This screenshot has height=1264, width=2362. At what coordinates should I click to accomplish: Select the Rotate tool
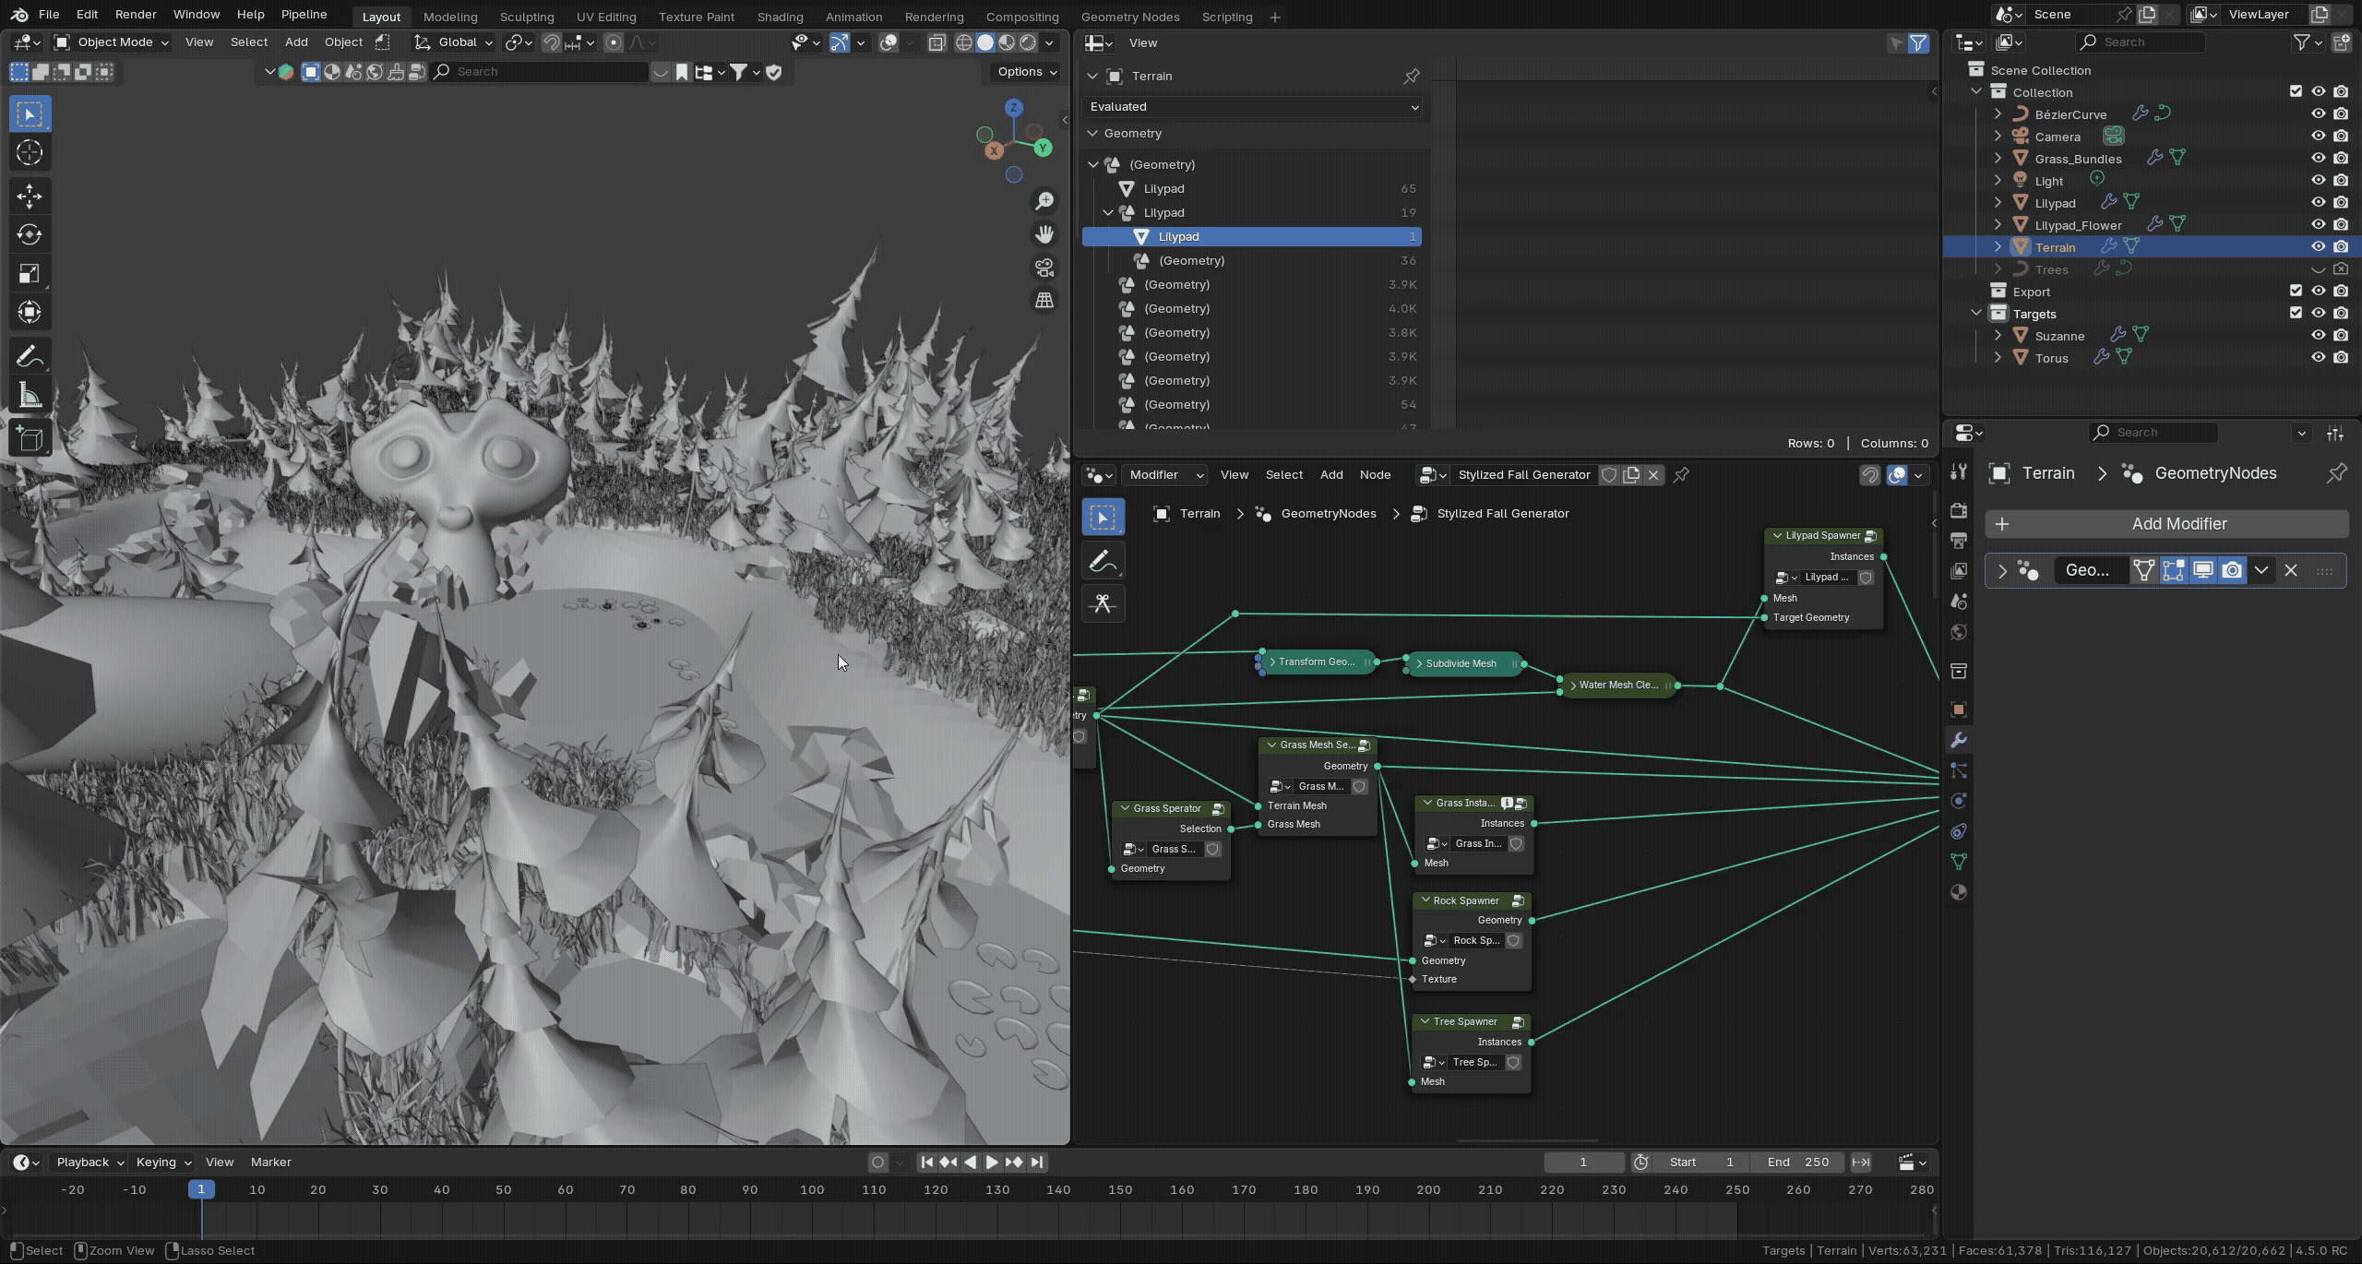click(29, 234)
